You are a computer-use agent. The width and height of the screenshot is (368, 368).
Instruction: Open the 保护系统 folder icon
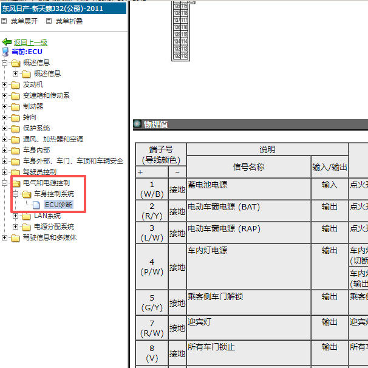click(15, 129)
